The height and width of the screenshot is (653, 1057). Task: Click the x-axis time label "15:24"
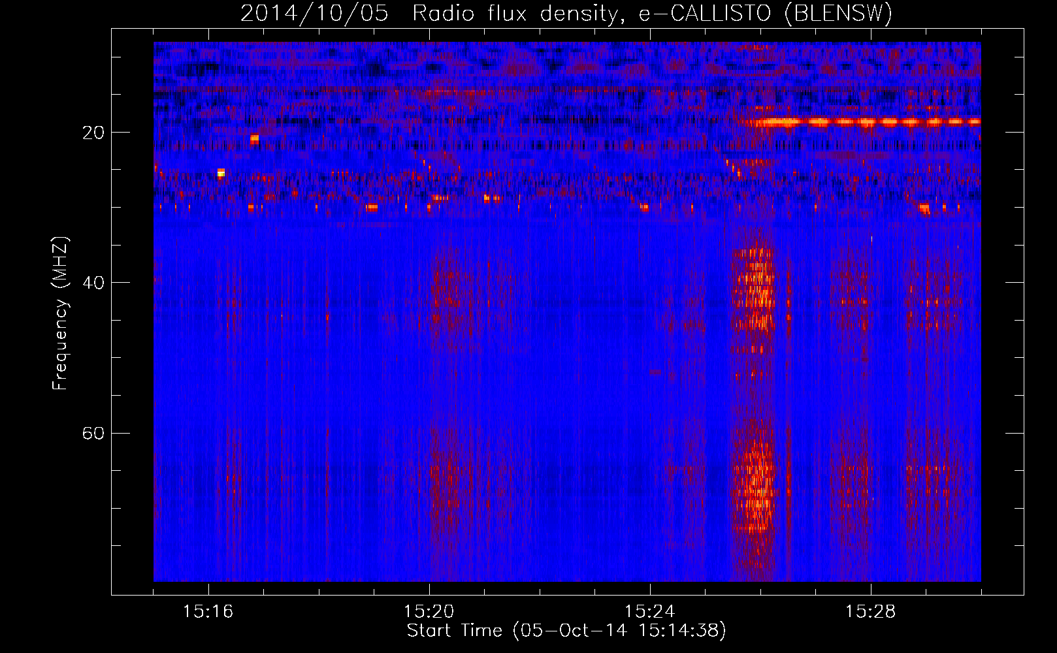650,612
